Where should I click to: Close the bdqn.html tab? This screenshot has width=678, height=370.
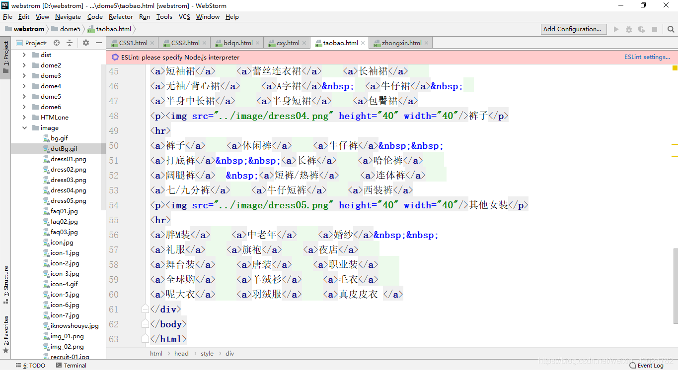click(258, 43)
